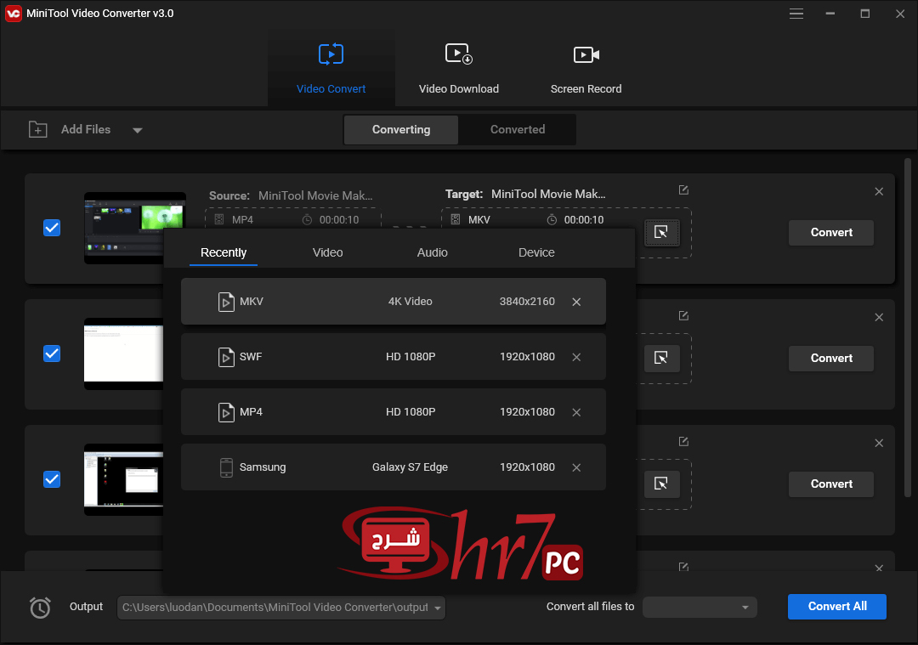The height and width of the screenshot is (645, 918).
Task: Select the Audio tab in format popup
Action: [x=432, y=252]
